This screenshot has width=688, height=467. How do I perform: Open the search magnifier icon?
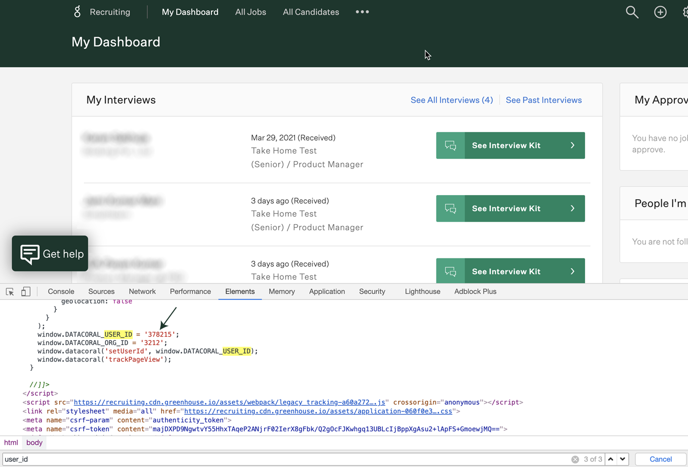[632, 12]
